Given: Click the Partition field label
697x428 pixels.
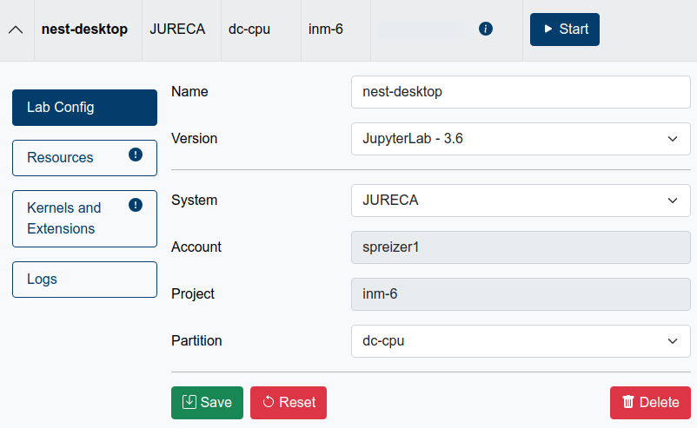Looking at the screenshot, I should (x=196, y=340).
